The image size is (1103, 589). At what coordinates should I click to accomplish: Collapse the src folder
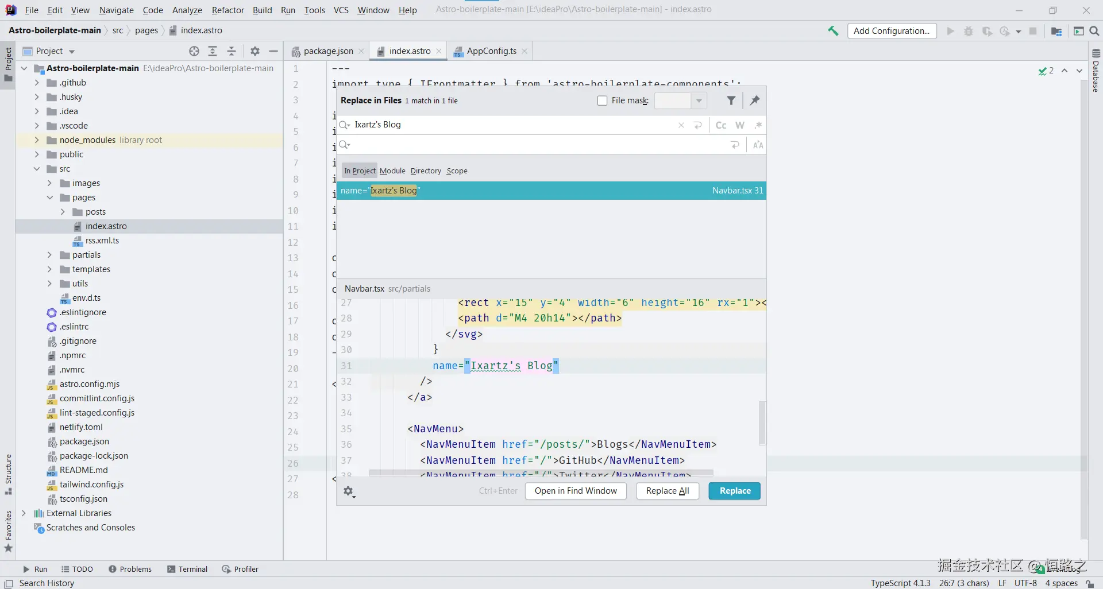pyautogui.click(x=37, y=169)
